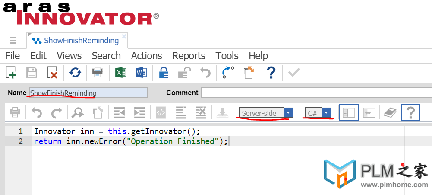Print the item from main toolbar
Viewport: 432px width, 195px height.
tap(98, 73)
